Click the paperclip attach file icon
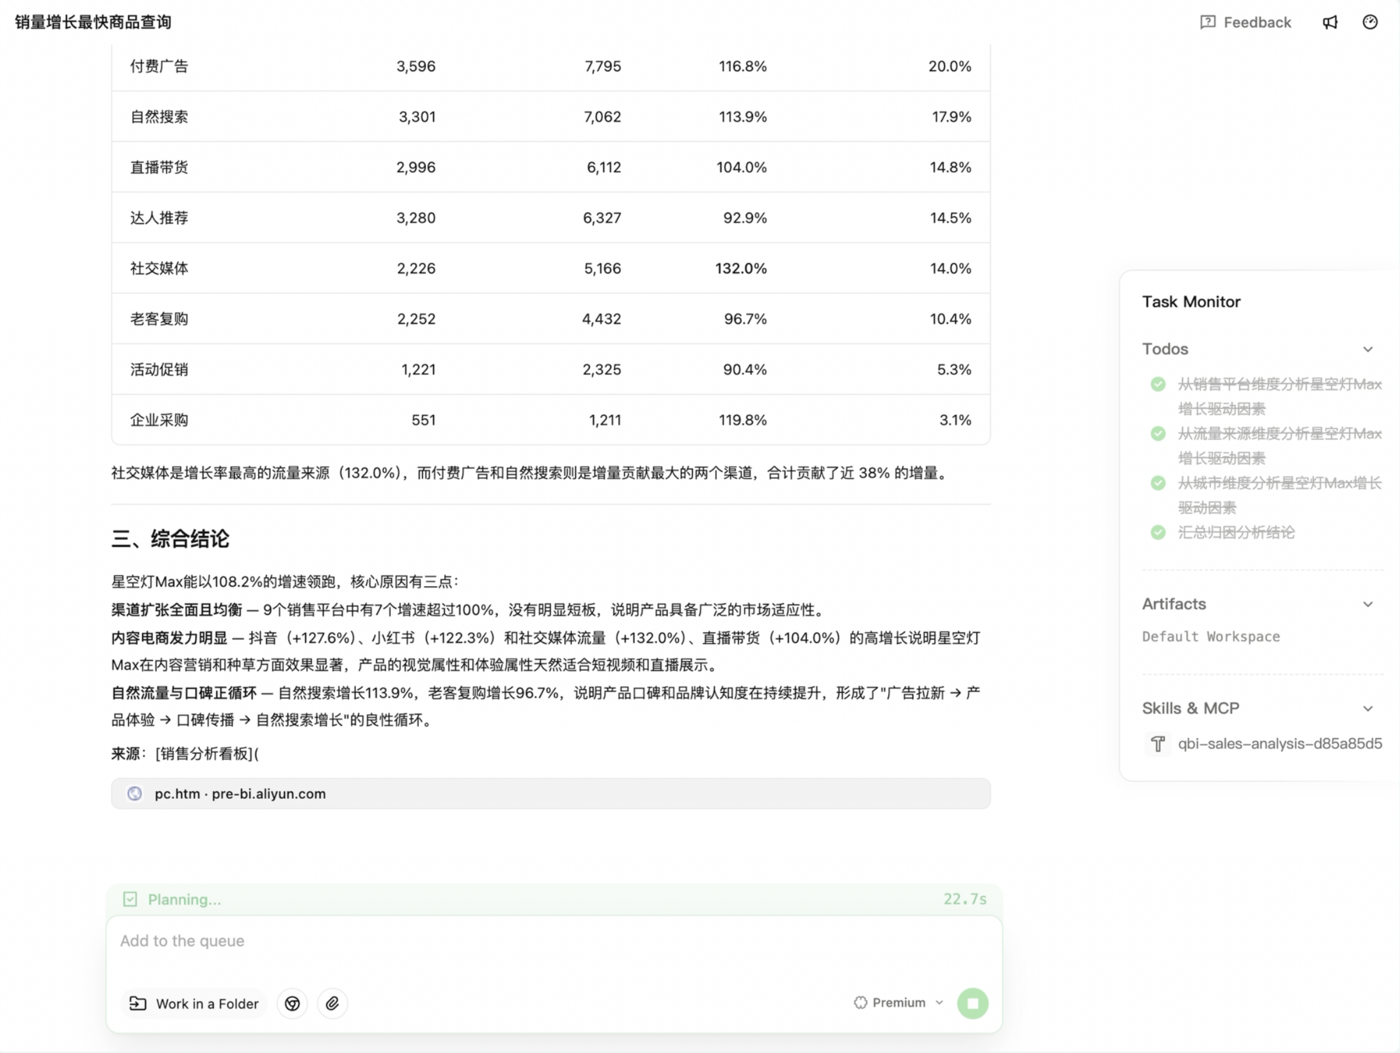This screenshot has height=1053, width=1400. point(332,1003)
